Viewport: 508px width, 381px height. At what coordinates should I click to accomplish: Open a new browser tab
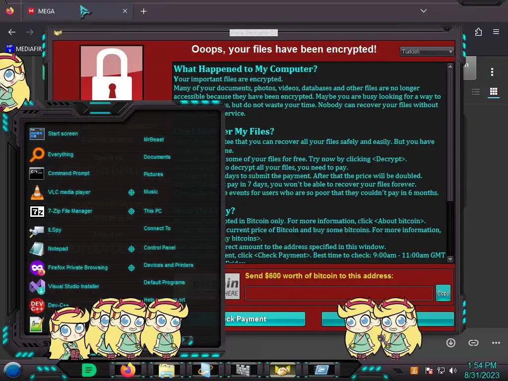point(143,11)
